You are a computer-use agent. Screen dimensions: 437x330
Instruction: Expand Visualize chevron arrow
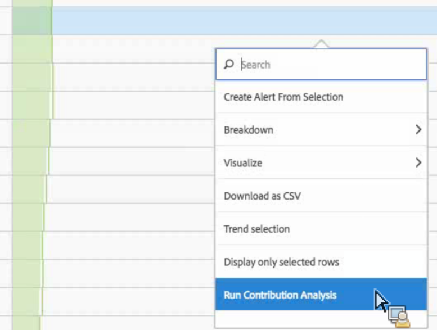[x=418, y=162]
